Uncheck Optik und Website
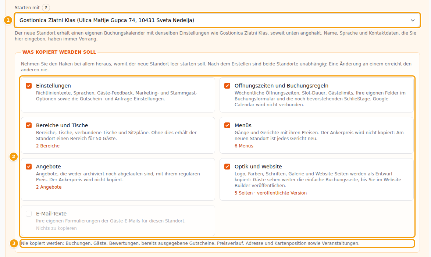 tap(227, 167)
